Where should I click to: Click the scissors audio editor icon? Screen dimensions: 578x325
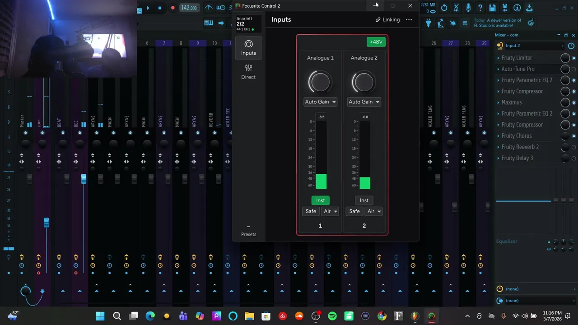pyautogui.click(x=457, y=8)
